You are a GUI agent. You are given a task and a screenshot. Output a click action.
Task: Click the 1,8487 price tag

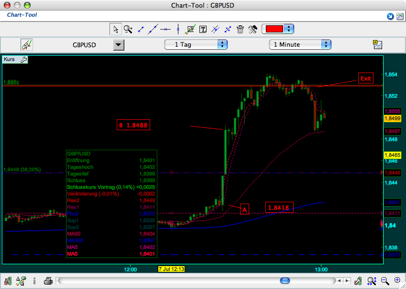[393, 131]
